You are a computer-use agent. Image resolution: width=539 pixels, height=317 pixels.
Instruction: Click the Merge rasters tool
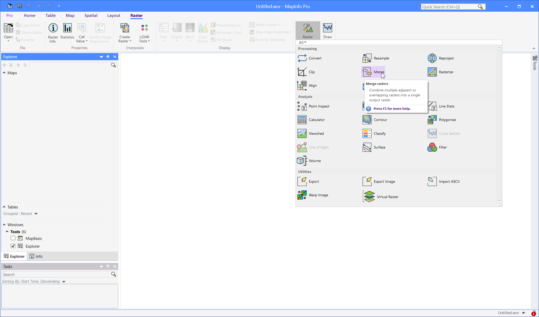tap(373, 72)
